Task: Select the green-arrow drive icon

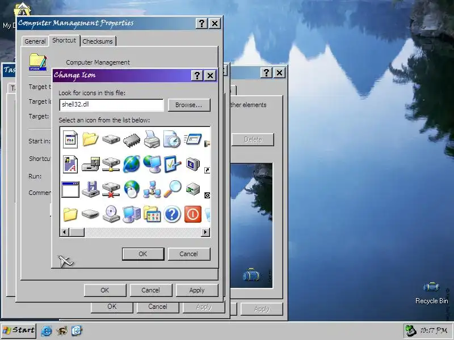Action: point(192,189)
